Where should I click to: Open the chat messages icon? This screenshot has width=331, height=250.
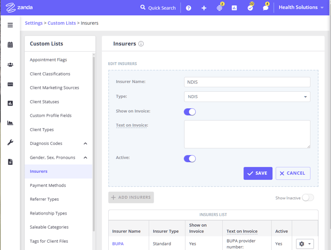click(265, 8)
